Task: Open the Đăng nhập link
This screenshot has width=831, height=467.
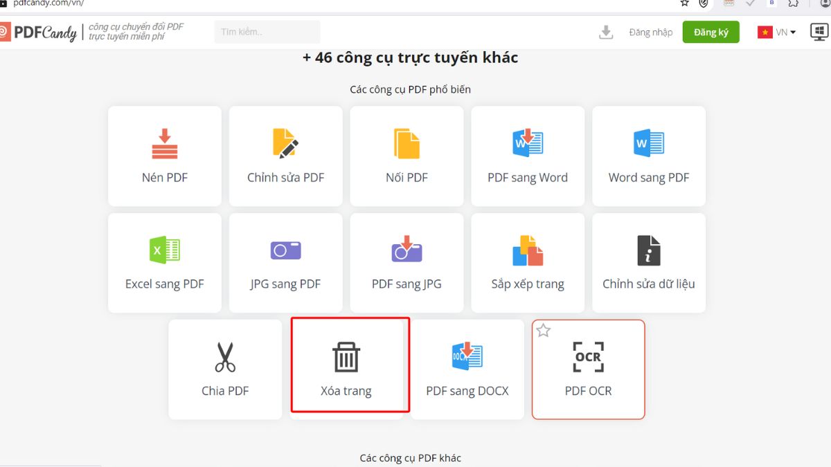Action: (x=650, y=32)
